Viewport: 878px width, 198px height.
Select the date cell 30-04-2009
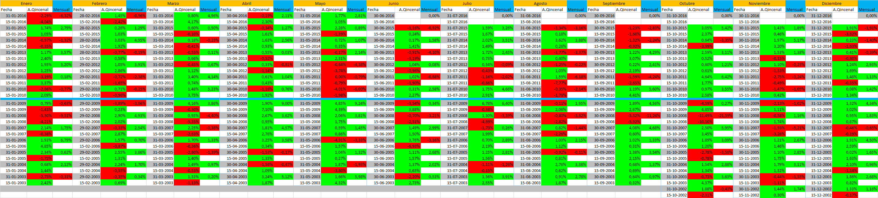tap(234, 104)
